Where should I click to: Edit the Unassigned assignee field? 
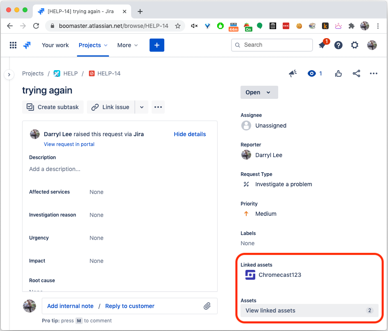(271, 126)
